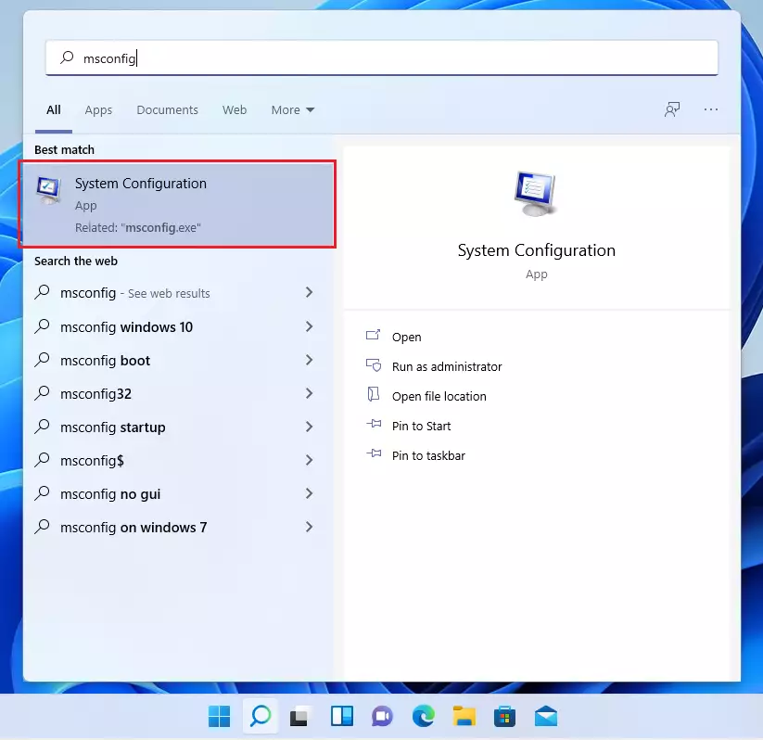The width and height of the screenshot is (763, 740).
Task: Open the three-dot options menu
Action: point(711,109)
